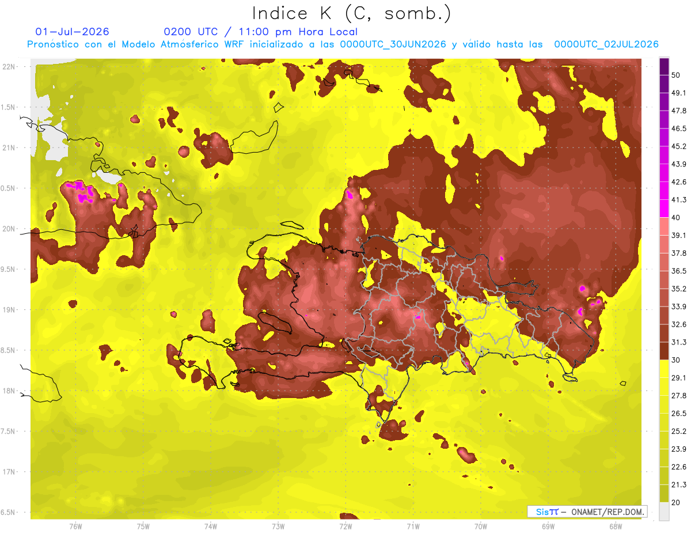
Task: Click the "Indice K (C, somb.)" title
Action: 351,13
